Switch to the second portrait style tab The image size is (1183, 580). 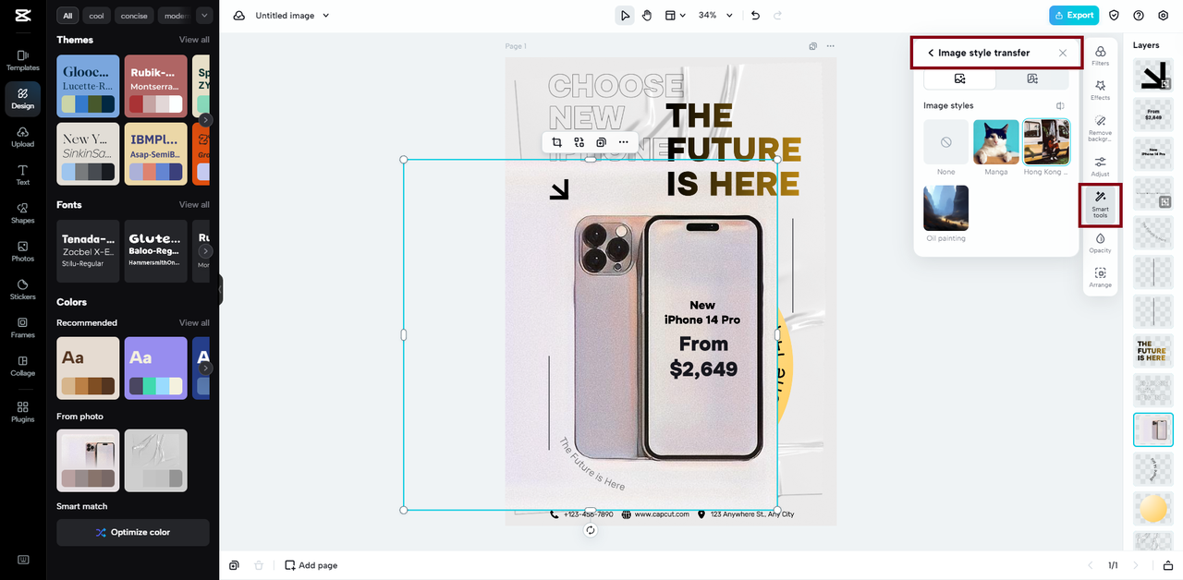tap(1032, 79)
